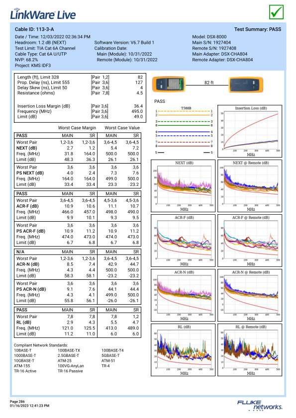Open the RL @ Remote graph
Screen dimensions: 296x418
point(250,350)
